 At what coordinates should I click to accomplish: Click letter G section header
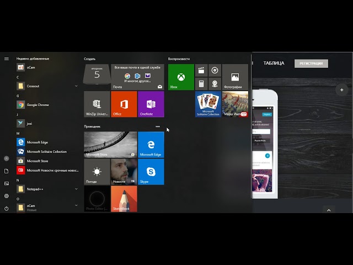[18, 96]
